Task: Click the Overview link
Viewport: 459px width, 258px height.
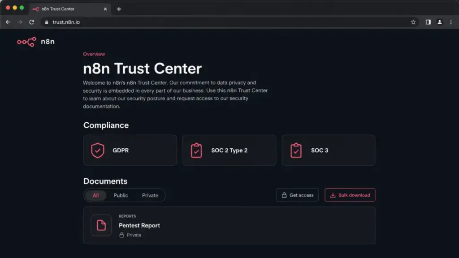Action: pos(94,54)
